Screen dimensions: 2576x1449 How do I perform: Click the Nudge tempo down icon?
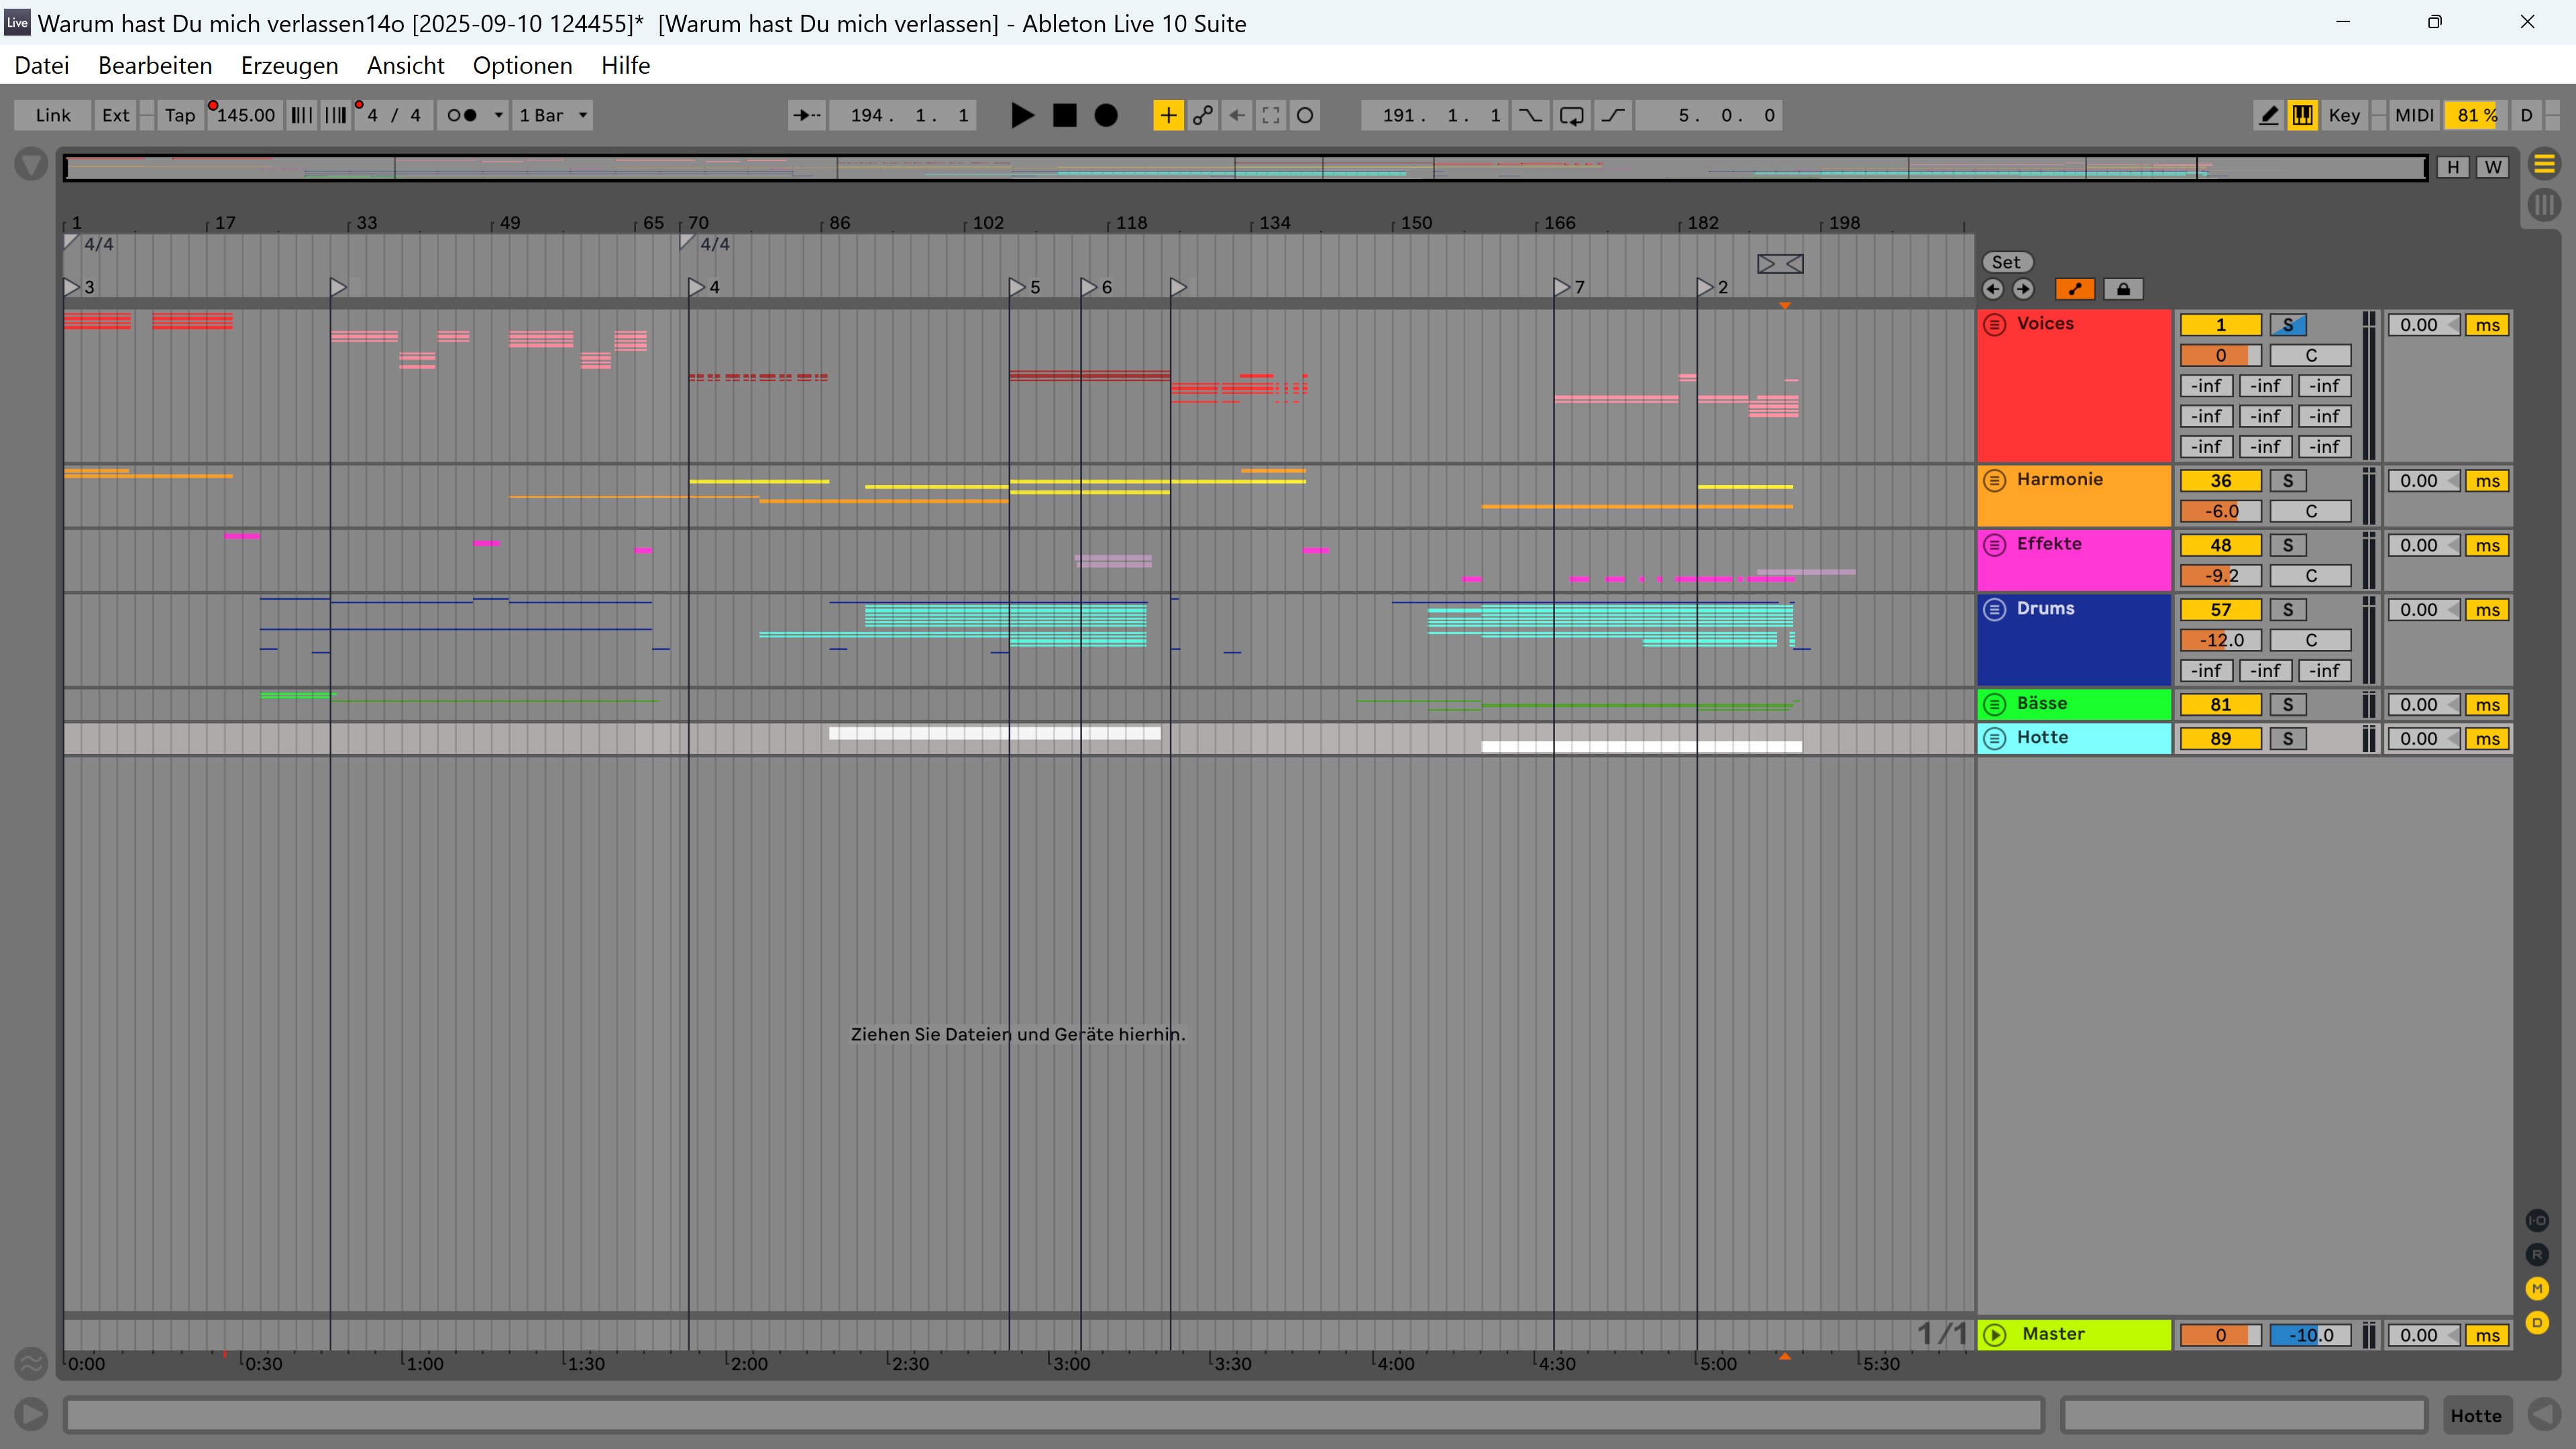coord(301,115)
